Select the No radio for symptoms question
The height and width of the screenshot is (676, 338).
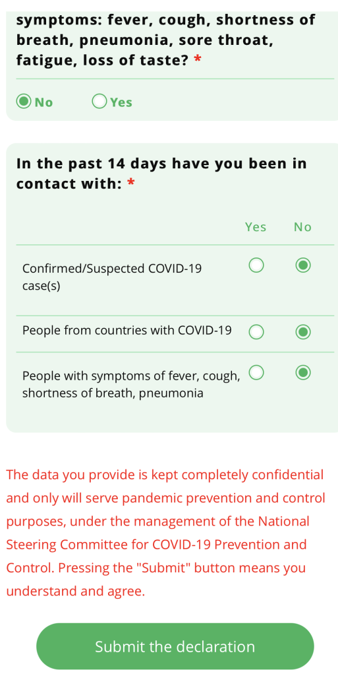coord(24,102)
